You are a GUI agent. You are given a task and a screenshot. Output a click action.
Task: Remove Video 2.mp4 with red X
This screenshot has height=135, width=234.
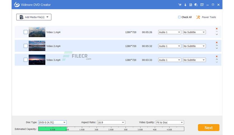click(217, 42)
